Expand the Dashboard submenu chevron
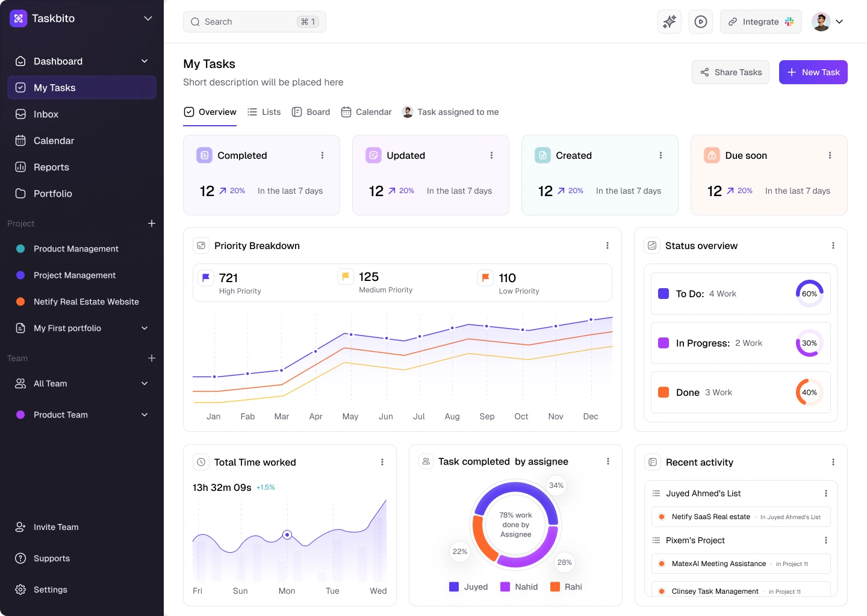 [x=144, y=61]
